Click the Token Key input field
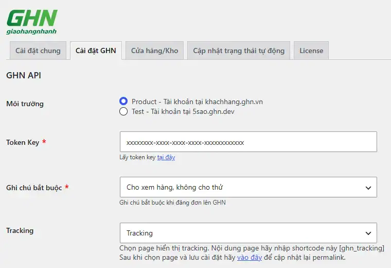The width and height of the screenshot is (391, 268). coord(248,142)
